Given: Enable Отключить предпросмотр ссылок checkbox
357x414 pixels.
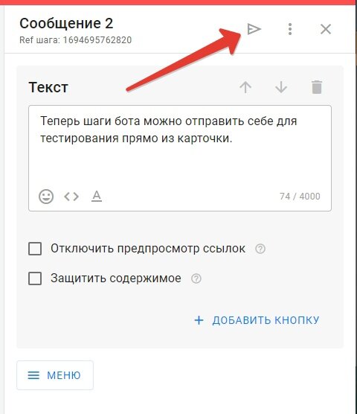Looking at the screenshot, I should pyautogui.click(x=35, y=249).
